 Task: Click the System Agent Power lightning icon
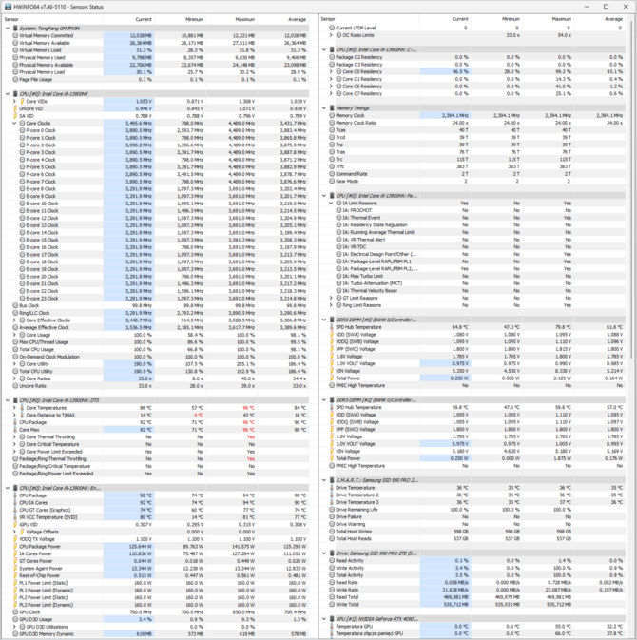point(16,568)
